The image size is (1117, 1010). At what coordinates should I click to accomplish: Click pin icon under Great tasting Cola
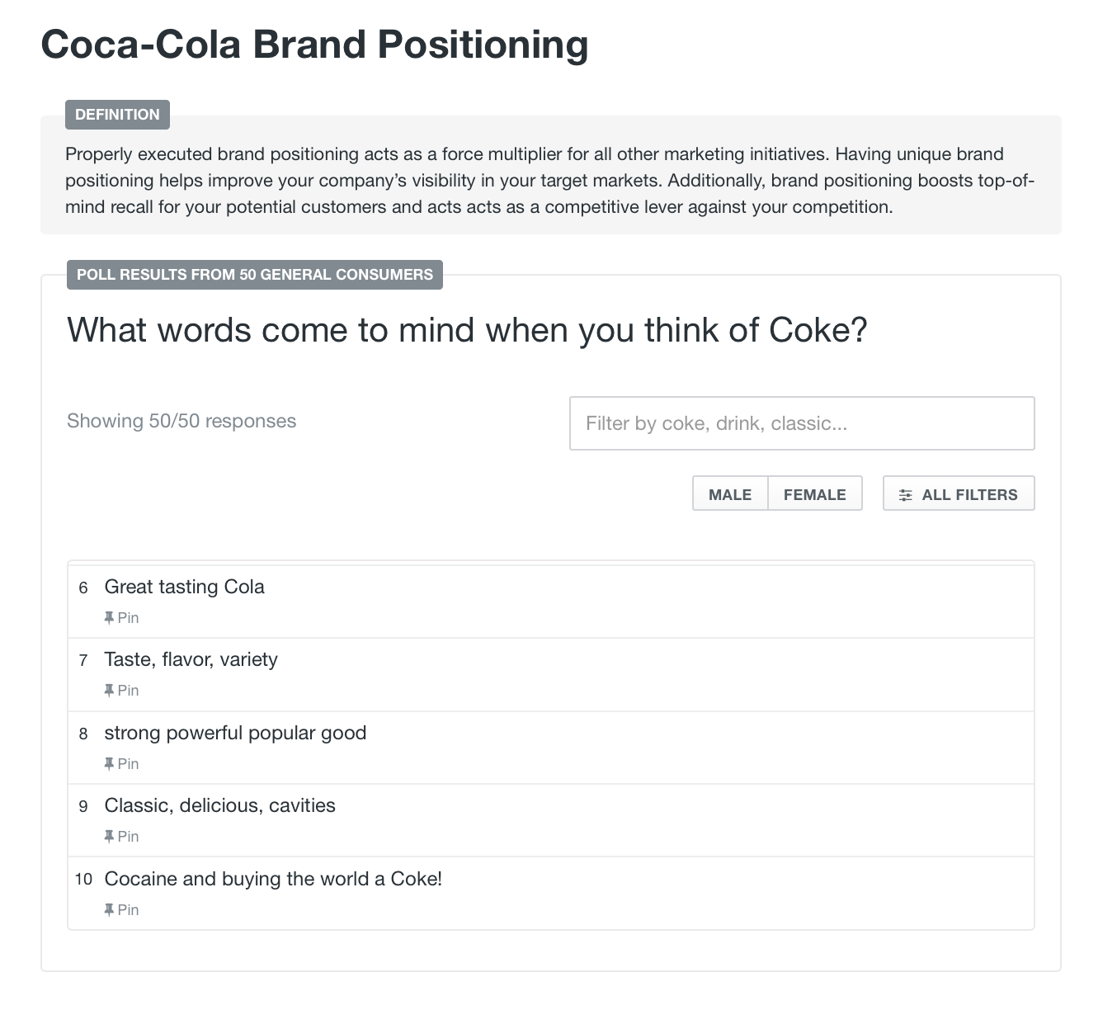coord(109,617)
